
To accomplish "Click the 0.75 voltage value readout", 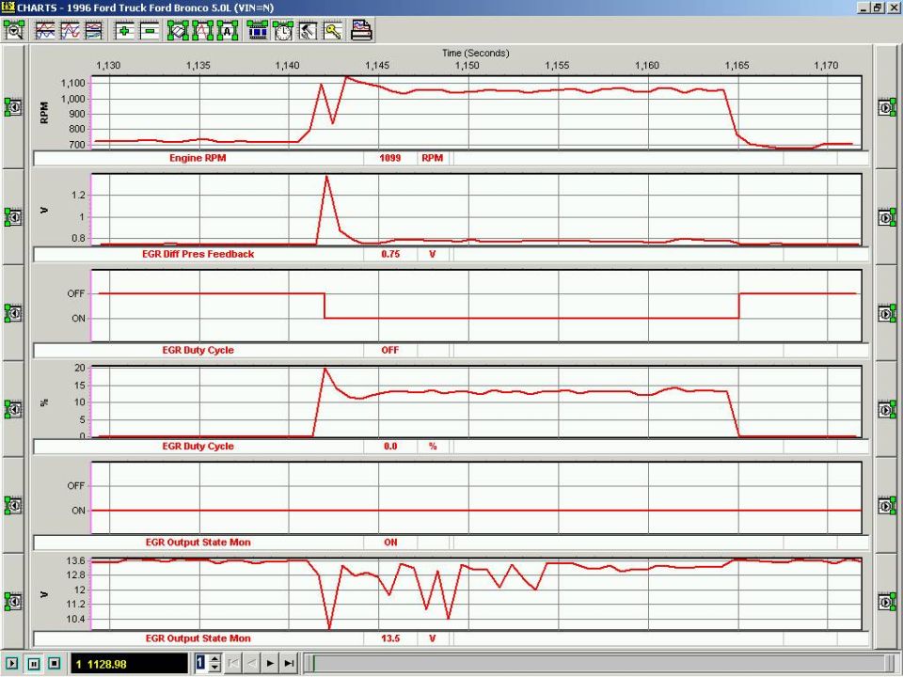I will point(390,254).
